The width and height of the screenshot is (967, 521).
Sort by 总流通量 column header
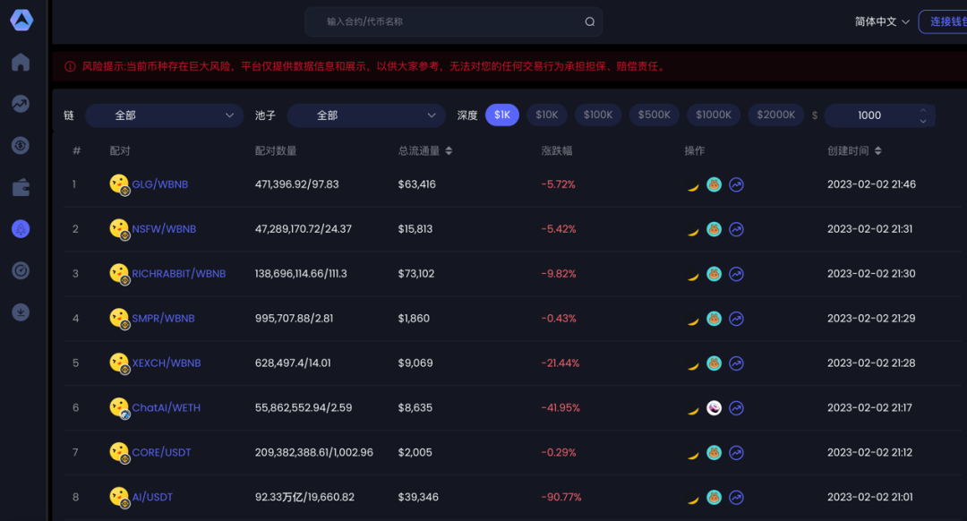click(x=425, y=151)
